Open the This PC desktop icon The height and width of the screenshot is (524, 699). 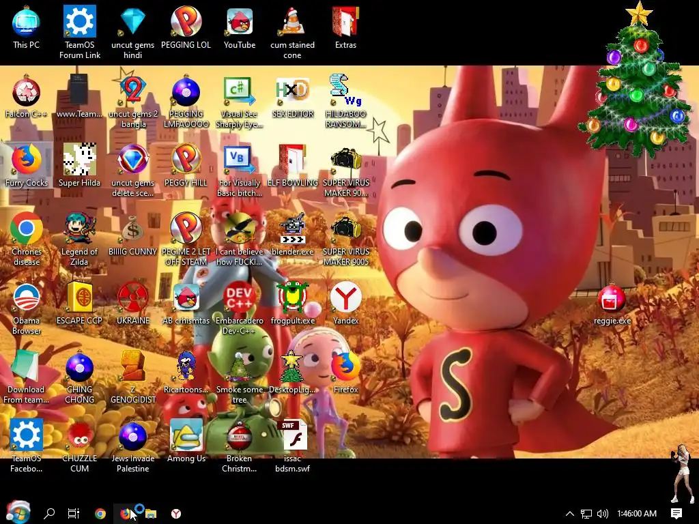tap(27, 27)
